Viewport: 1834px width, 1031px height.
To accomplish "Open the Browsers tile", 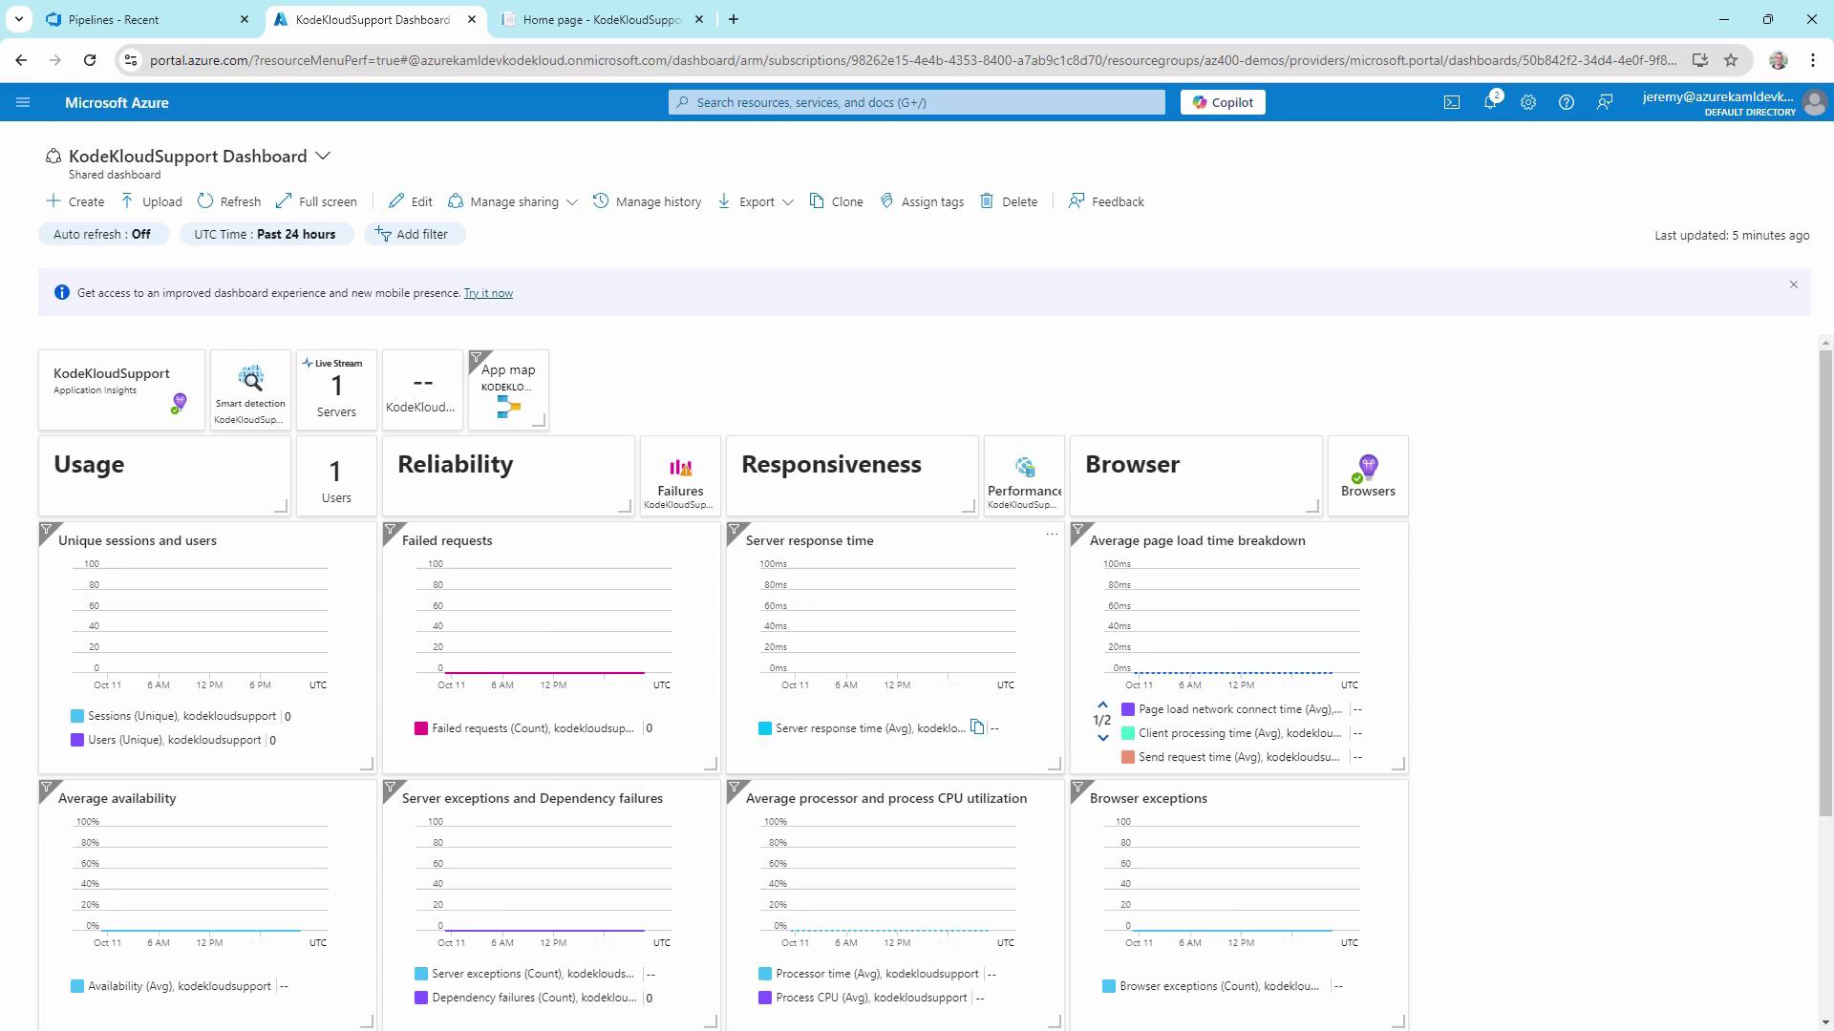I will pyautogui.click(x=1368, y=476).
